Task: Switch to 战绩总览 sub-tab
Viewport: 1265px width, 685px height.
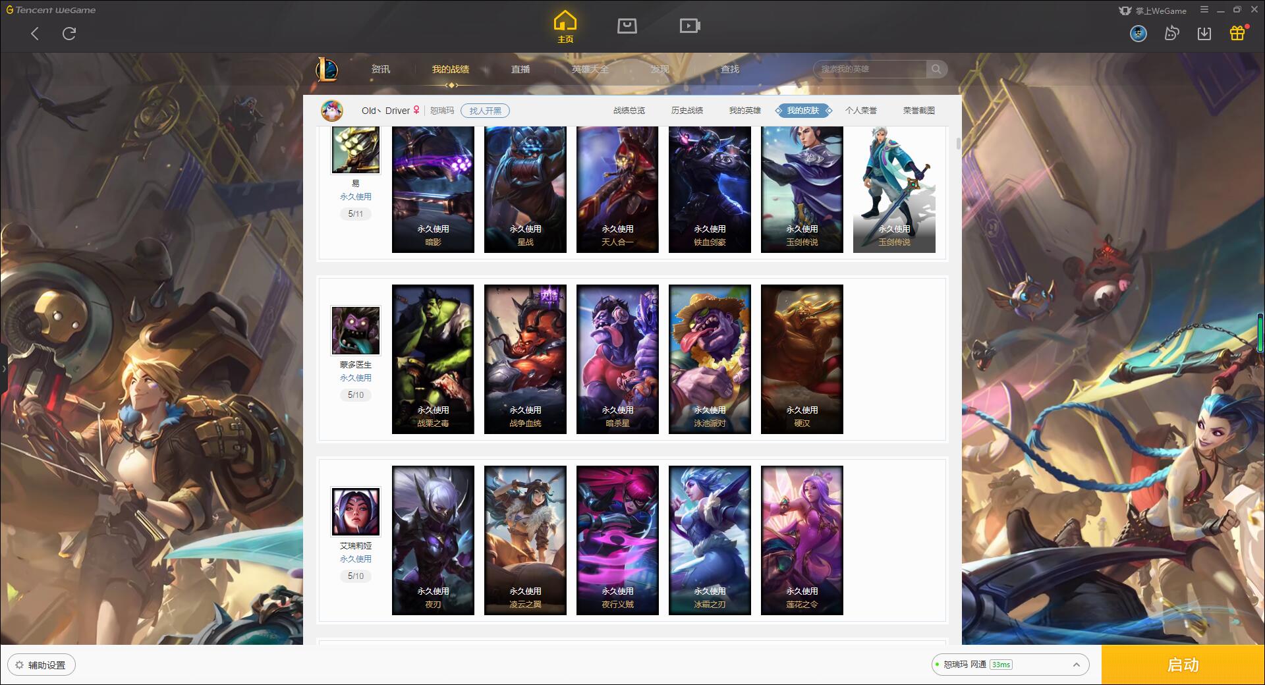Action: [x=629, y=111]
